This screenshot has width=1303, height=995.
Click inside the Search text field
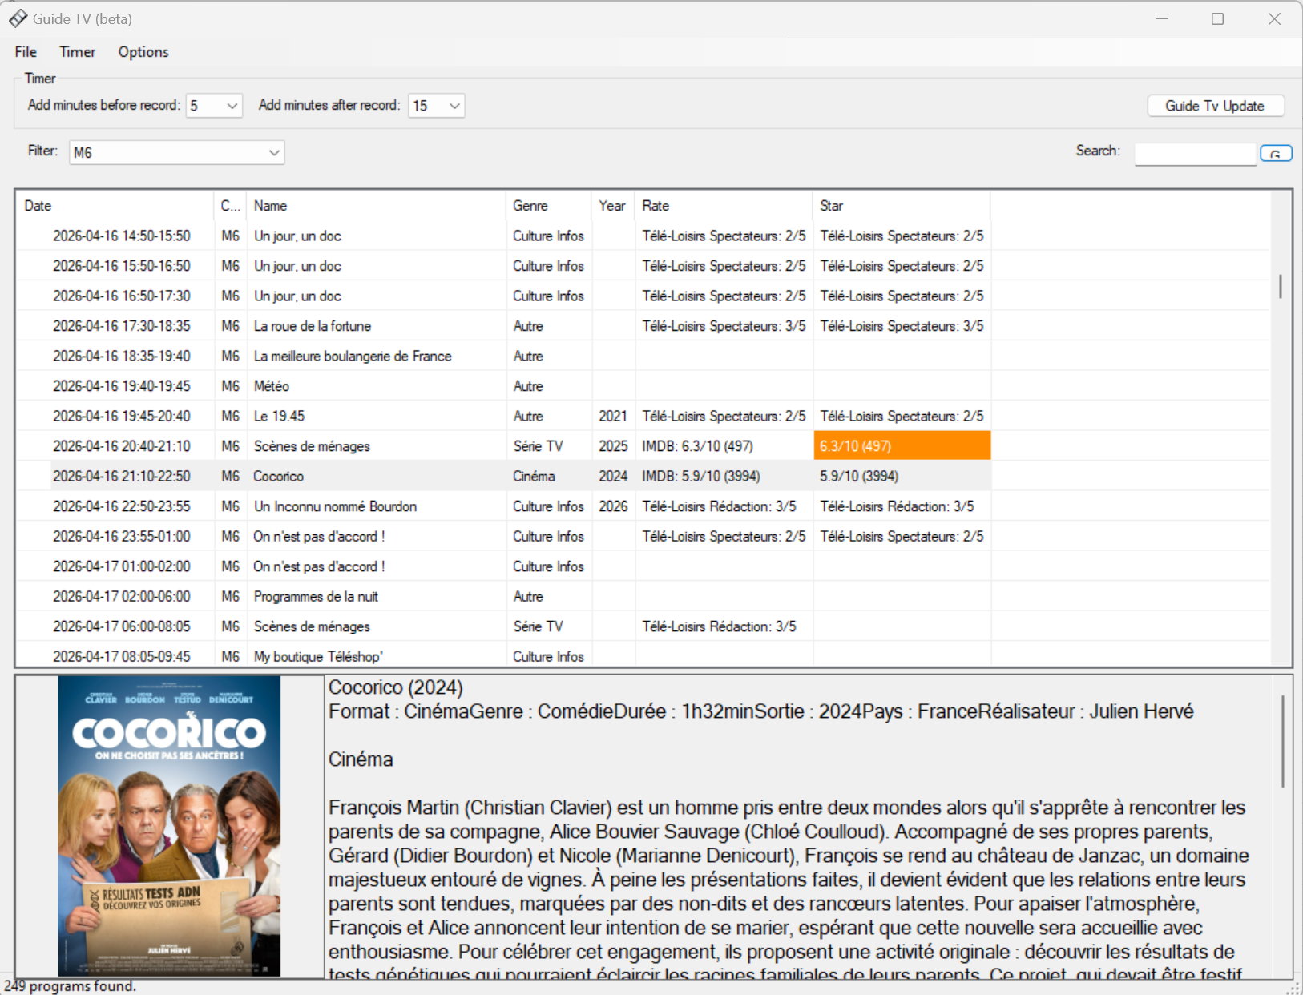(1194, 153)
